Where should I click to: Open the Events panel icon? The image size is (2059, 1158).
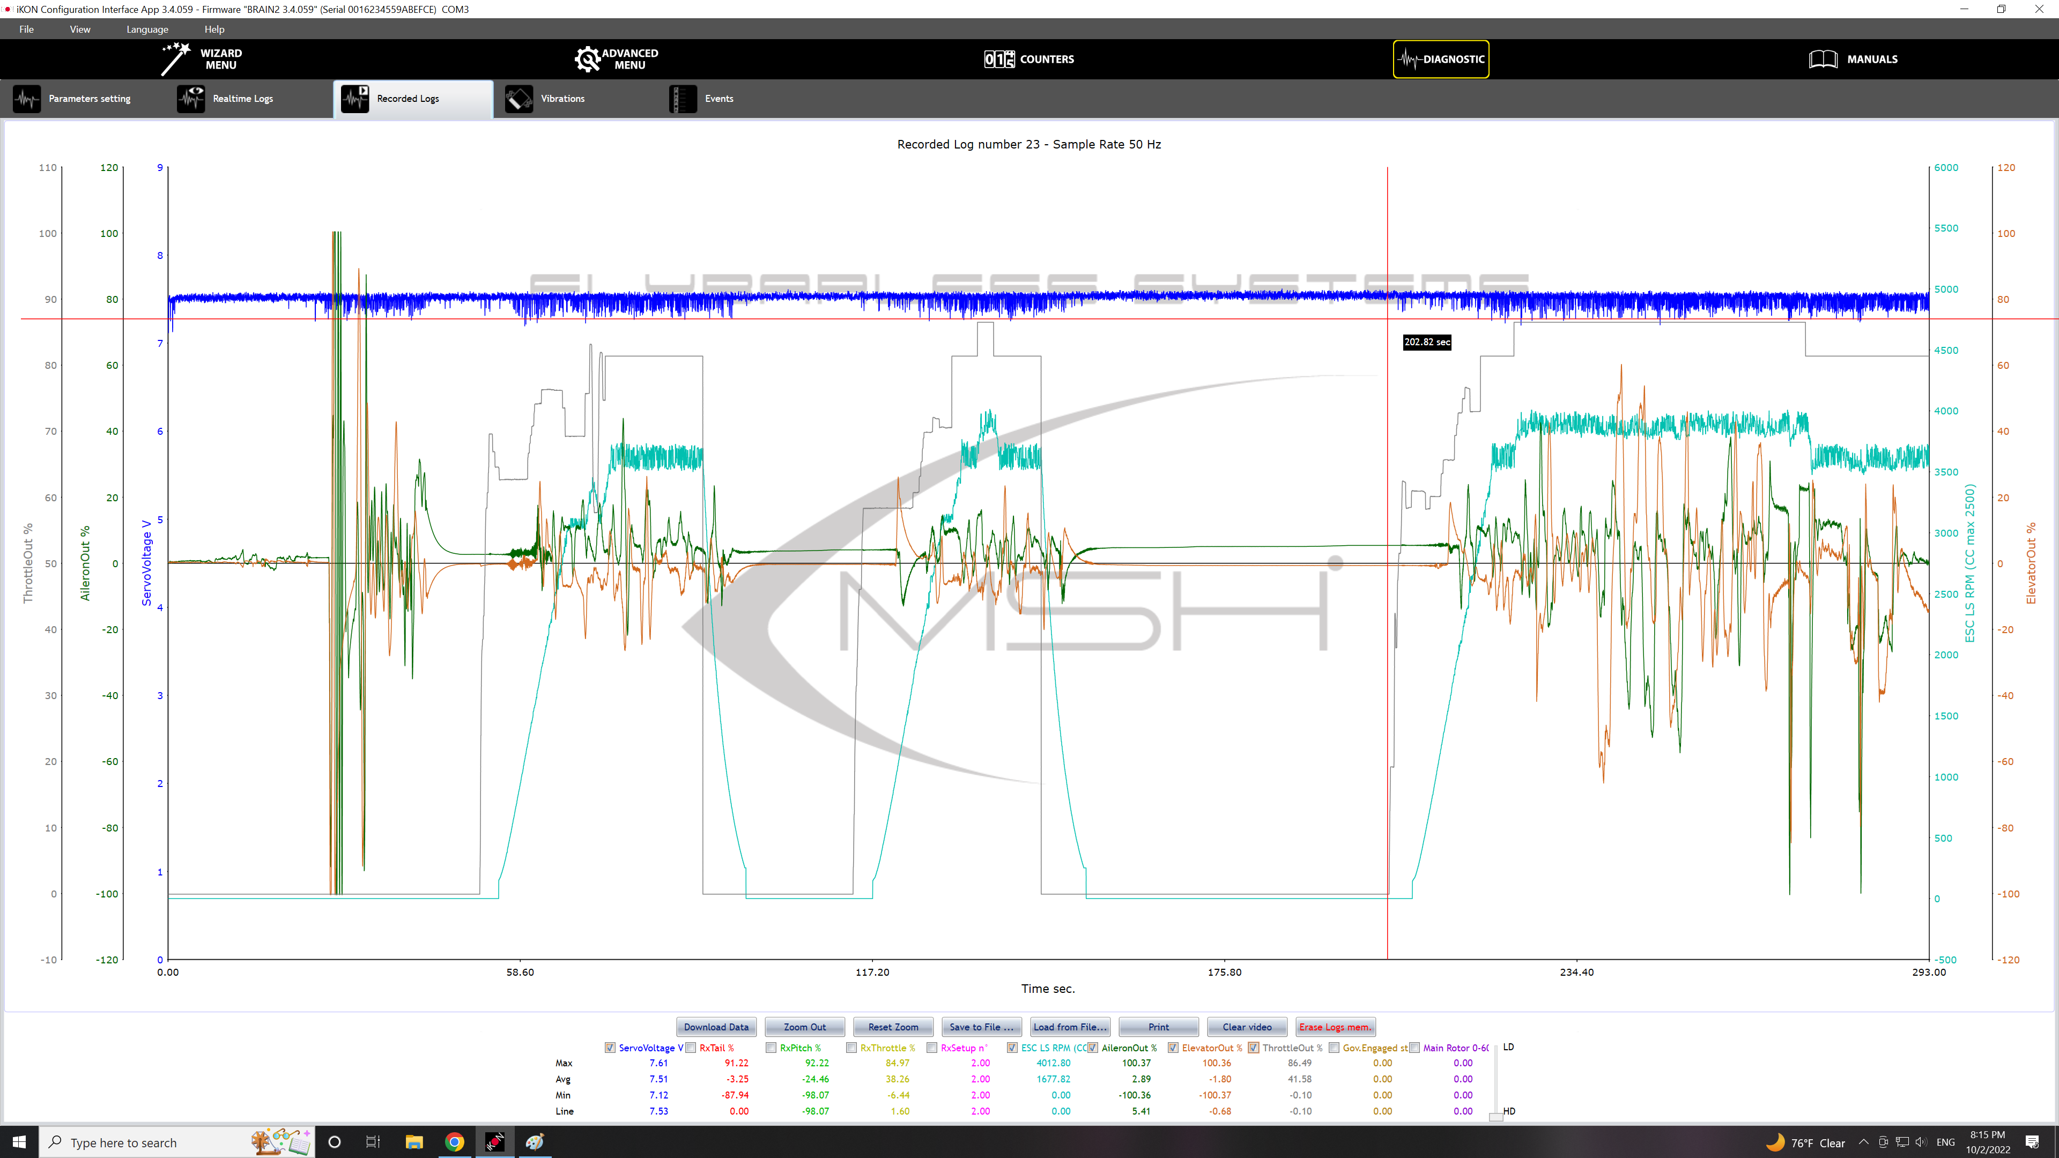(683, 99)
